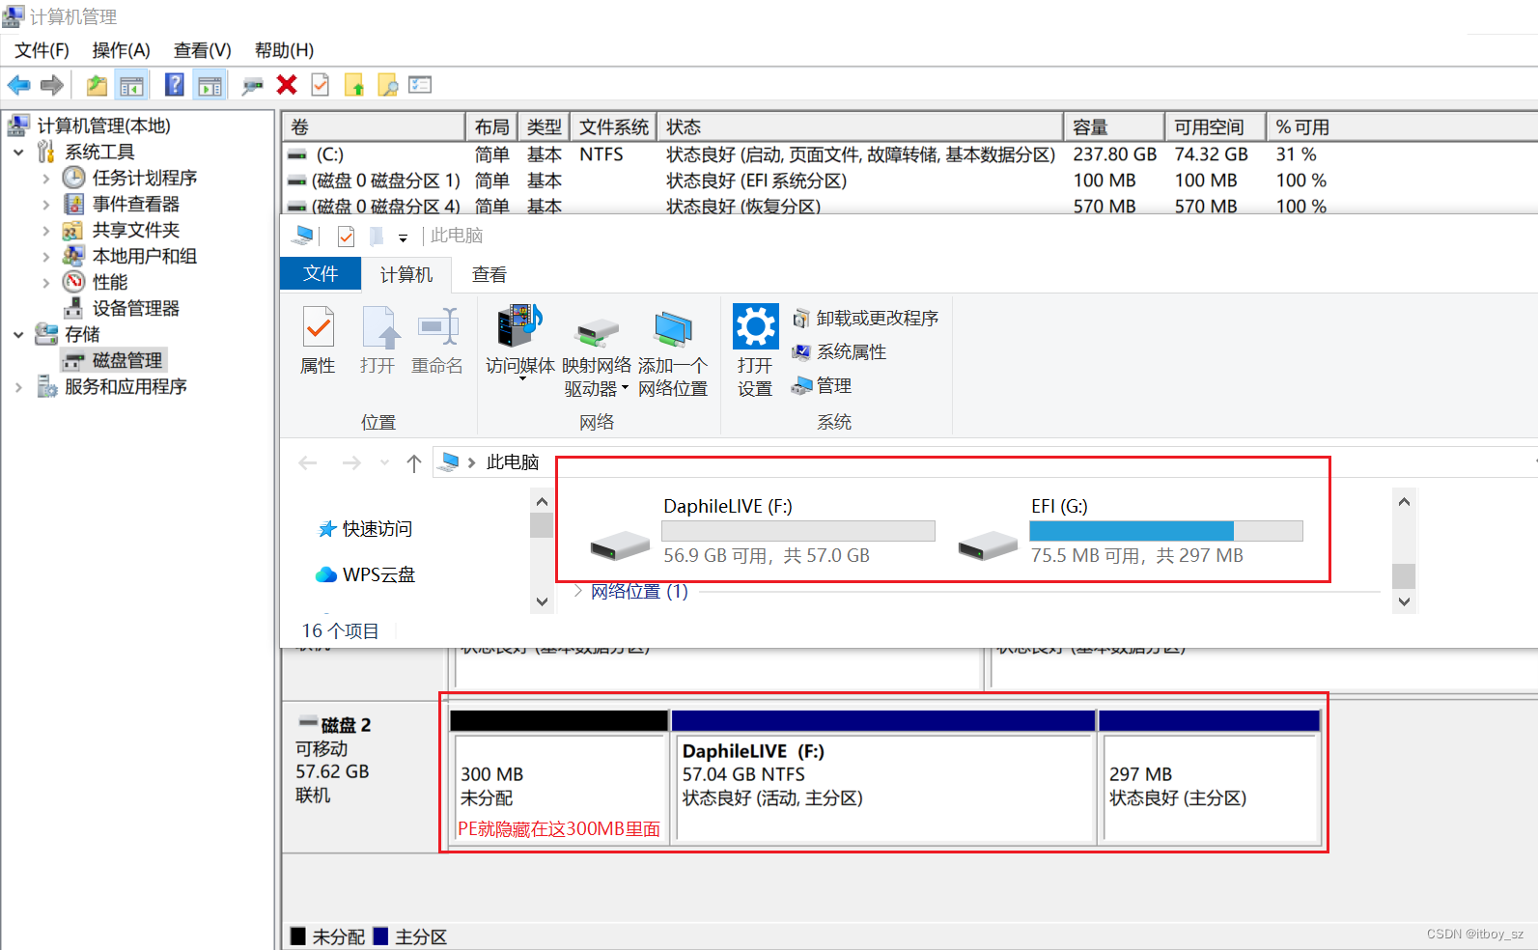Viewport: 1538px width, 950px height.
Task: Toggle the Show/Hide Console Tree button
Action: [131, 85]
